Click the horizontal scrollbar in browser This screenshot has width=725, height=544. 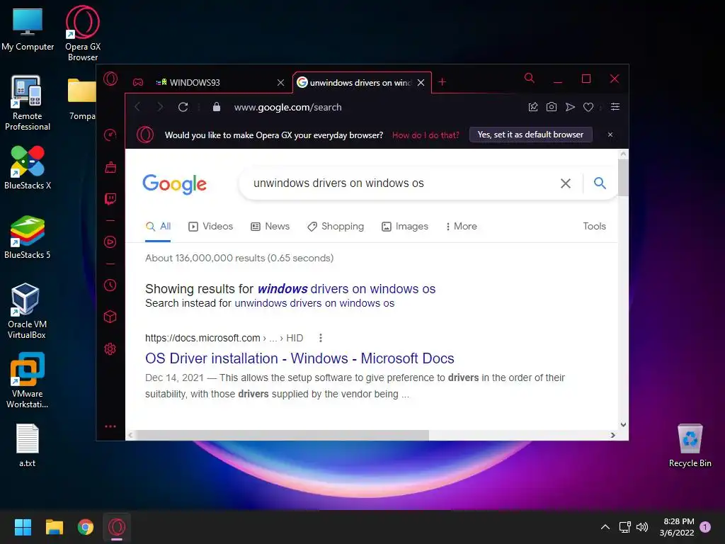click(282, 436)
